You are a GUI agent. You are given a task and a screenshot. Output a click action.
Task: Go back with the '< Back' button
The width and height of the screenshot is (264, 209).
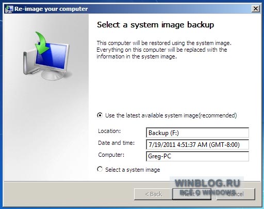tap(153, 194)
